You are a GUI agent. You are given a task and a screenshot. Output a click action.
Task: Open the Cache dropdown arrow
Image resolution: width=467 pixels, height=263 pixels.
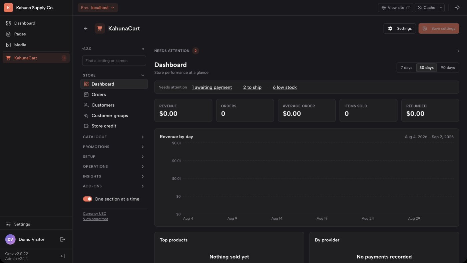(441, 8)
